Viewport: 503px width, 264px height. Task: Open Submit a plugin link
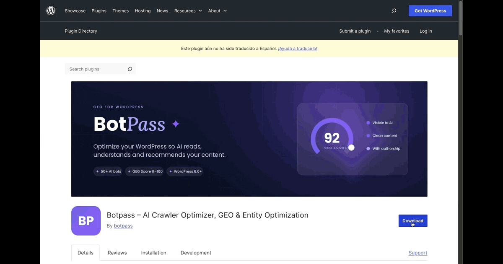355,31
